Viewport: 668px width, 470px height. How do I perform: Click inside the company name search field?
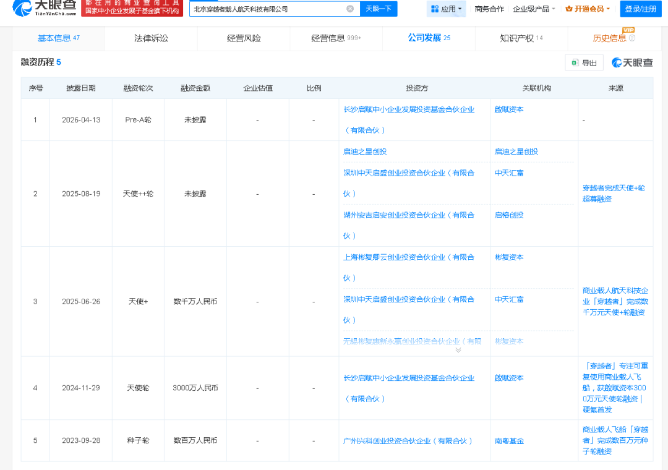[x=267, y=9]
